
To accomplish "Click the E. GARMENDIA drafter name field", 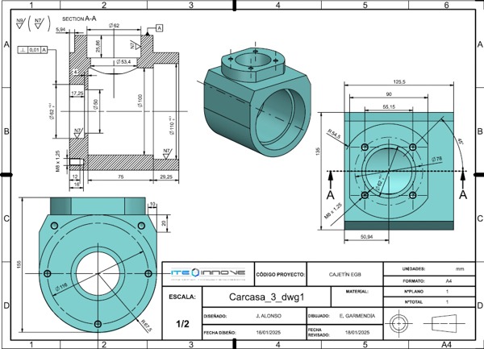I will 353,316.
